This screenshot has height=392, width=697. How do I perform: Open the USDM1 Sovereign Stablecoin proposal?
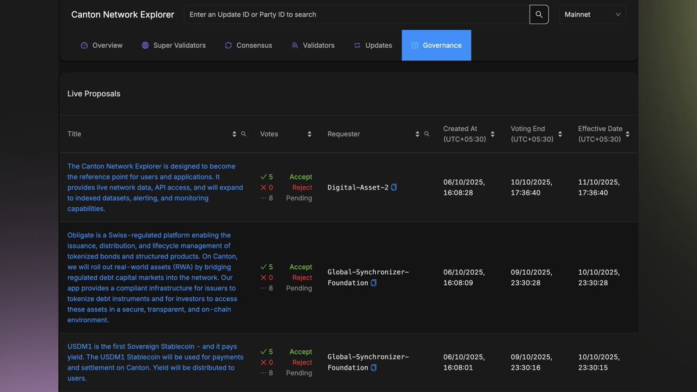tap(155, 362)
